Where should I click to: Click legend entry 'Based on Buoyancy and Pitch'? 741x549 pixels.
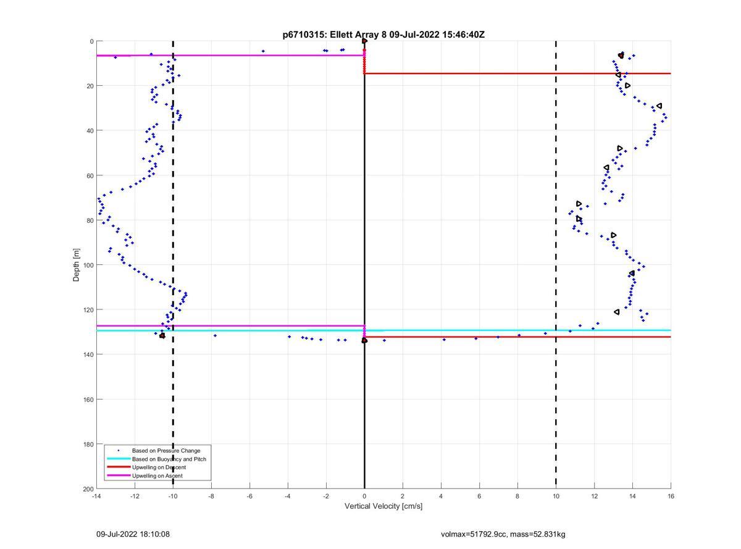click(x=169, y=459)
